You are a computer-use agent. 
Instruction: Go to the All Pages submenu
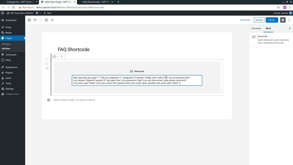click(x=6, y=44)
